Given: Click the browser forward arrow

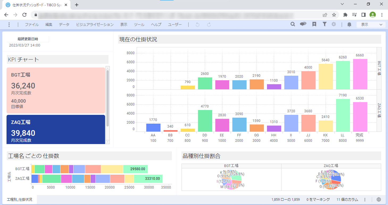Looking at the screenshot, I should tap(15, 15).
